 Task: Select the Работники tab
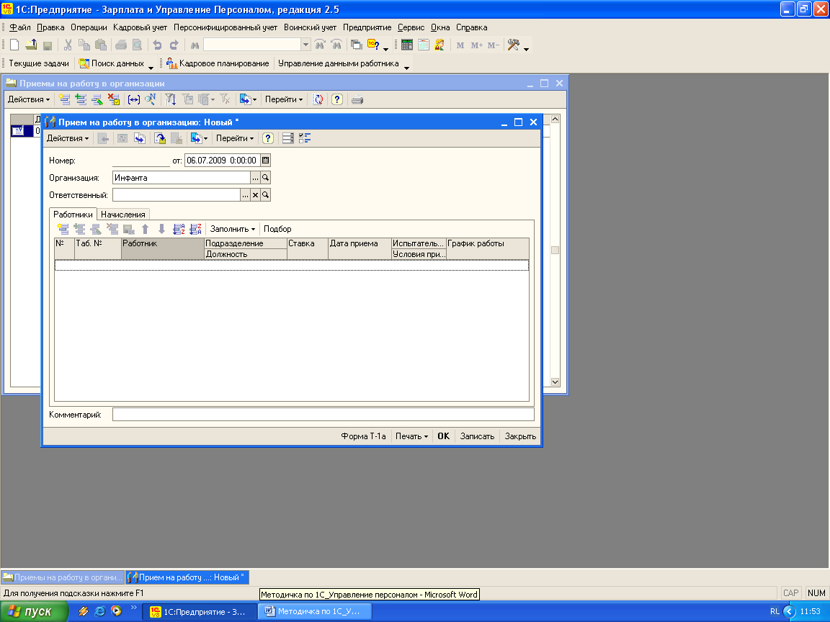pos(73,215)
